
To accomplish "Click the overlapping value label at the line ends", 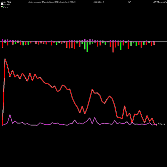I will (x=161, y=124).
